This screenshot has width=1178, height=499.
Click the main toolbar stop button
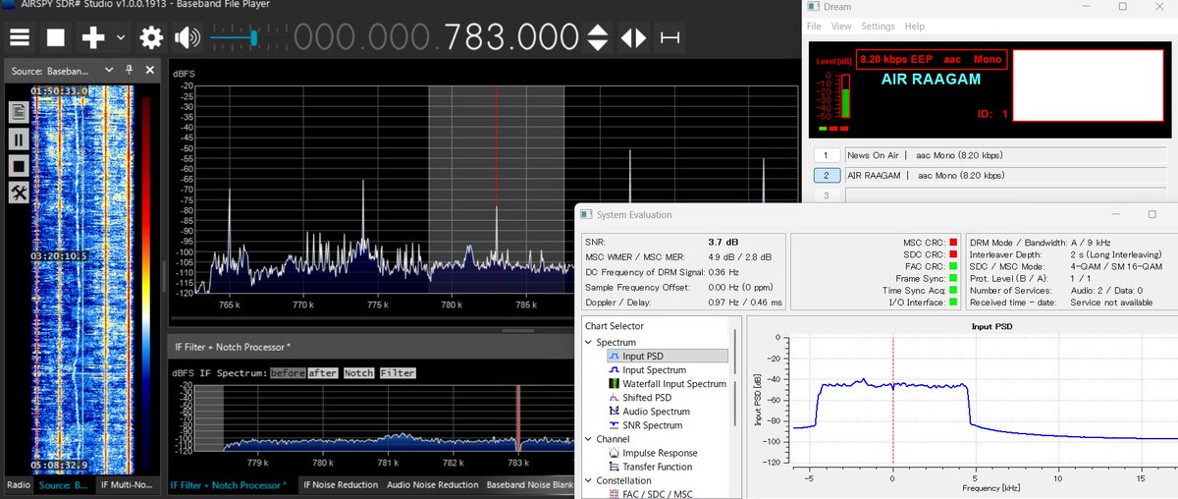click(56, 37)
